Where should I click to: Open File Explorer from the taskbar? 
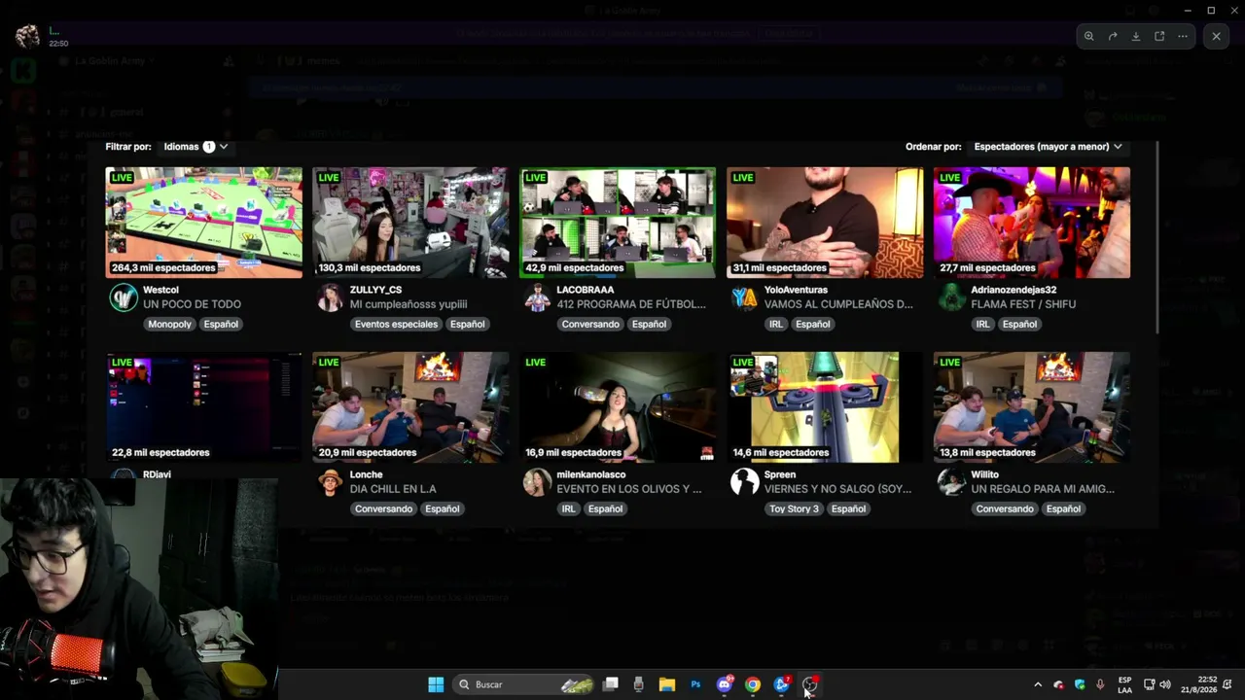click(x=667, y=684)
